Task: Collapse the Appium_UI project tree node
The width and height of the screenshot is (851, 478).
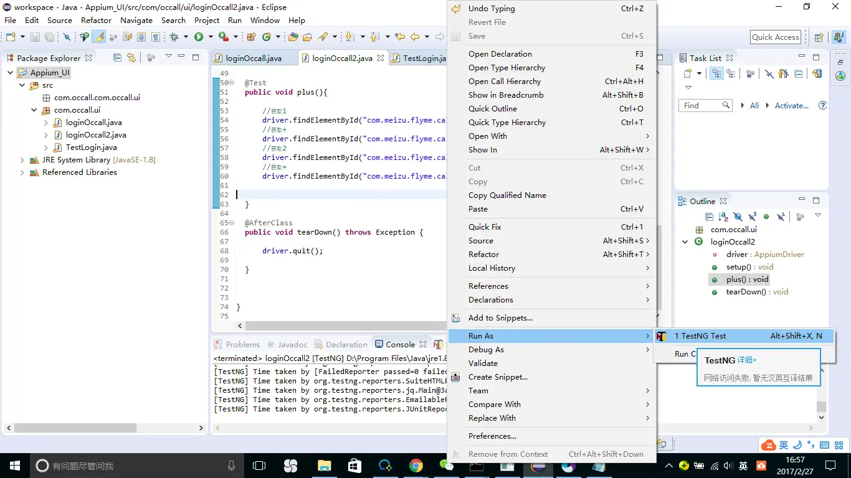Action: (11, 73)
